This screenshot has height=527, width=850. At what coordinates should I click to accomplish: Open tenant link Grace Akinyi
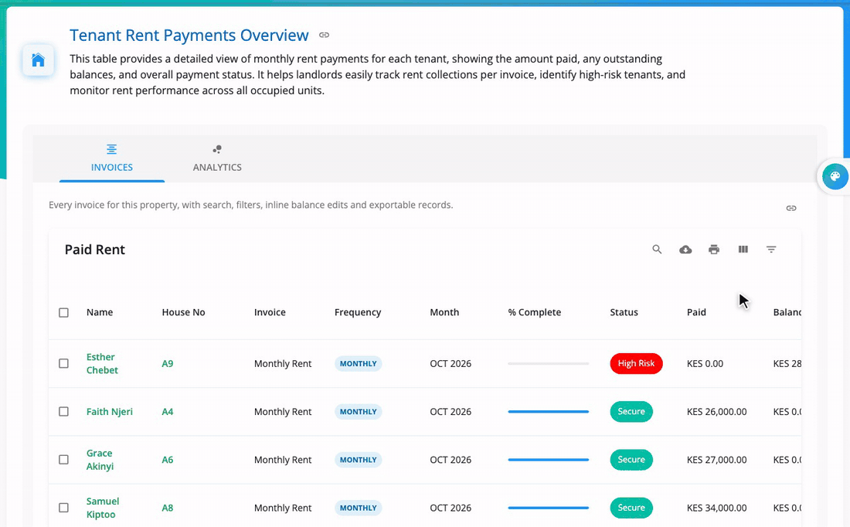[x=100, y=460]
